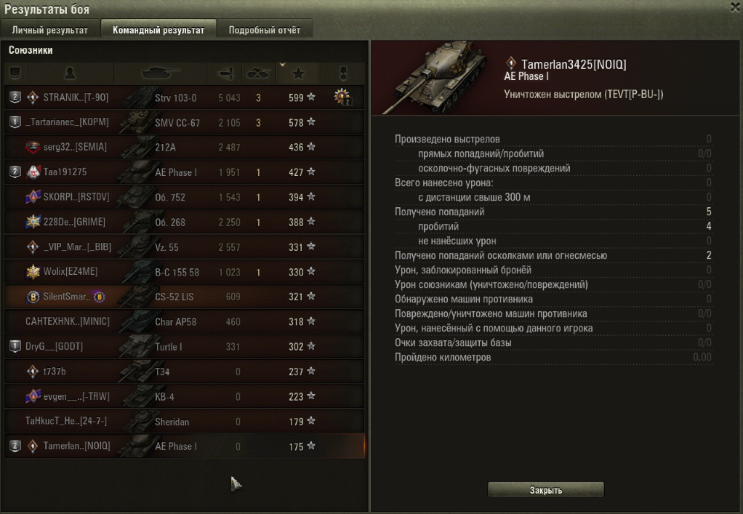Open the Подробный отчёт tab
The height and width of the screenshot is (514, 743).
(265, 30)
